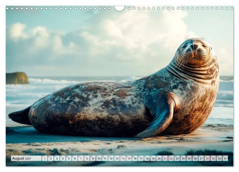
Task: Select day 16 in the calendar strip
Action: click(x=135, y=158)
